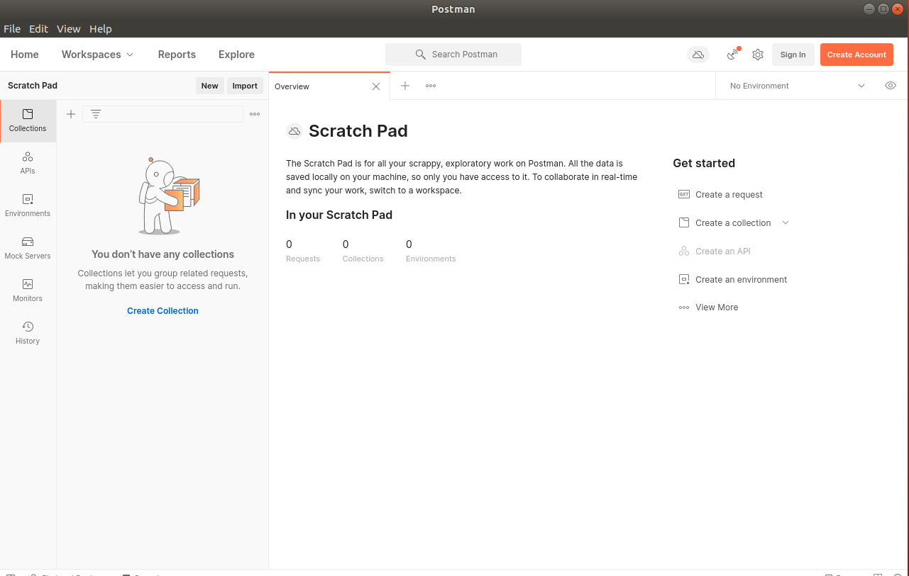The width and height of the screenshot is (909, 576).
Task: Minimize the Postman window
Action: [x=869, y=9]
